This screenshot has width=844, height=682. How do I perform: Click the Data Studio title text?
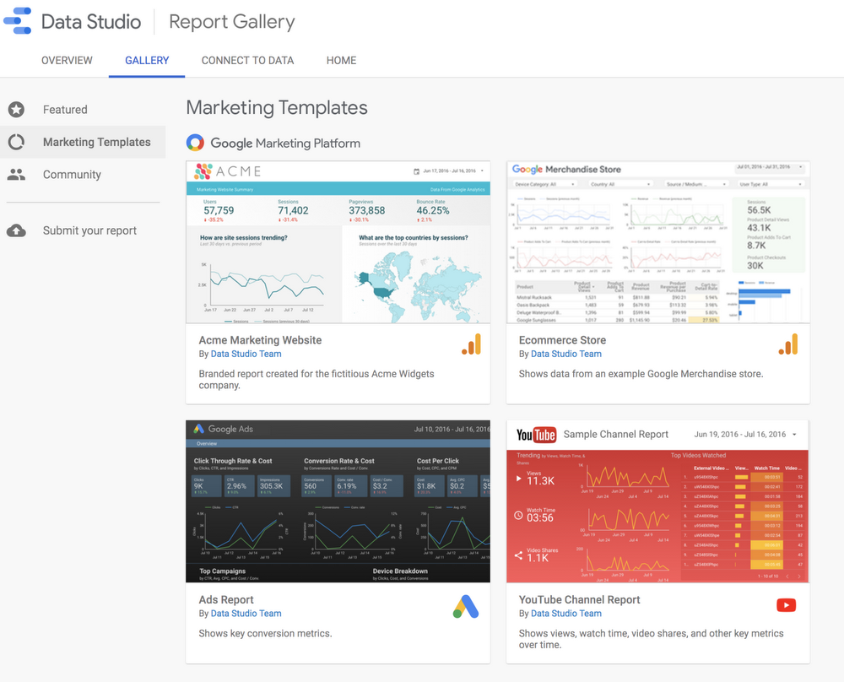click(x=91, y=22)
